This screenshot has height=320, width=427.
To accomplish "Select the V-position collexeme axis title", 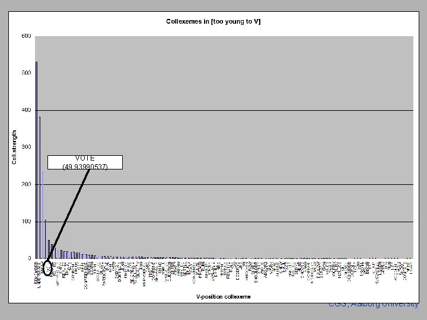I will 224,297.
